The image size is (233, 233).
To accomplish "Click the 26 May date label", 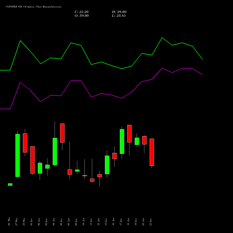I will click(x=9, y=221).
